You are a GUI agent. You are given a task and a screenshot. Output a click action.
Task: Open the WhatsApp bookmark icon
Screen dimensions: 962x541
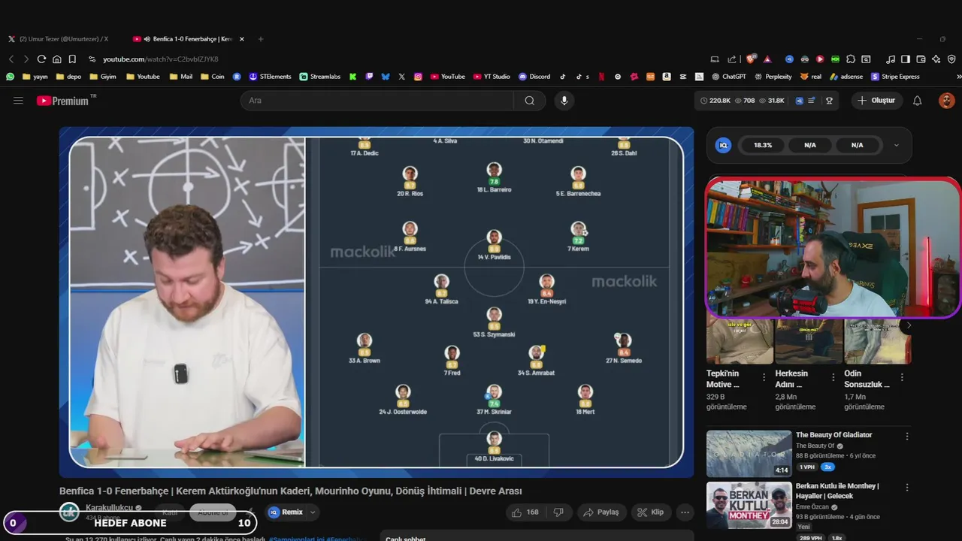tap(10, 77)
